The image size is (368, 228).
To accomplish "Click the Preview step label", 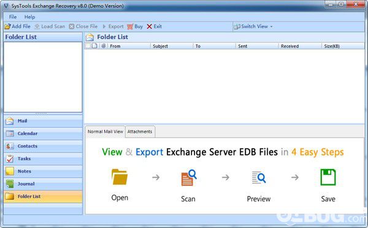I will (259, 199).
